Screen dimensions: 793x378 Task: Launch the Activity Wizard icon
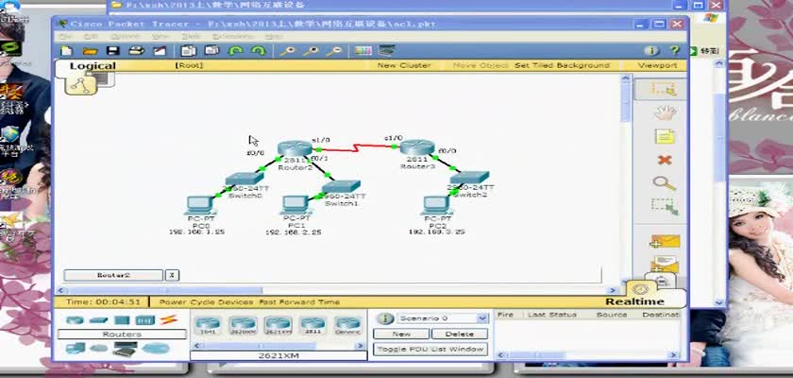(x=160, y=51)
